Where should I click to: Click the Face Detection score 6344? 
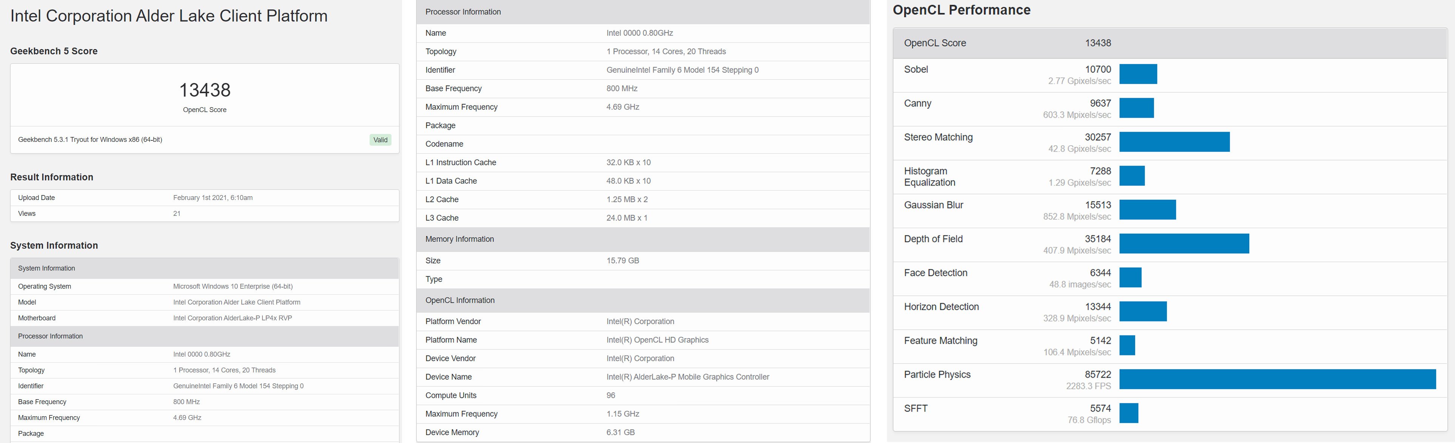(1100, 272)
